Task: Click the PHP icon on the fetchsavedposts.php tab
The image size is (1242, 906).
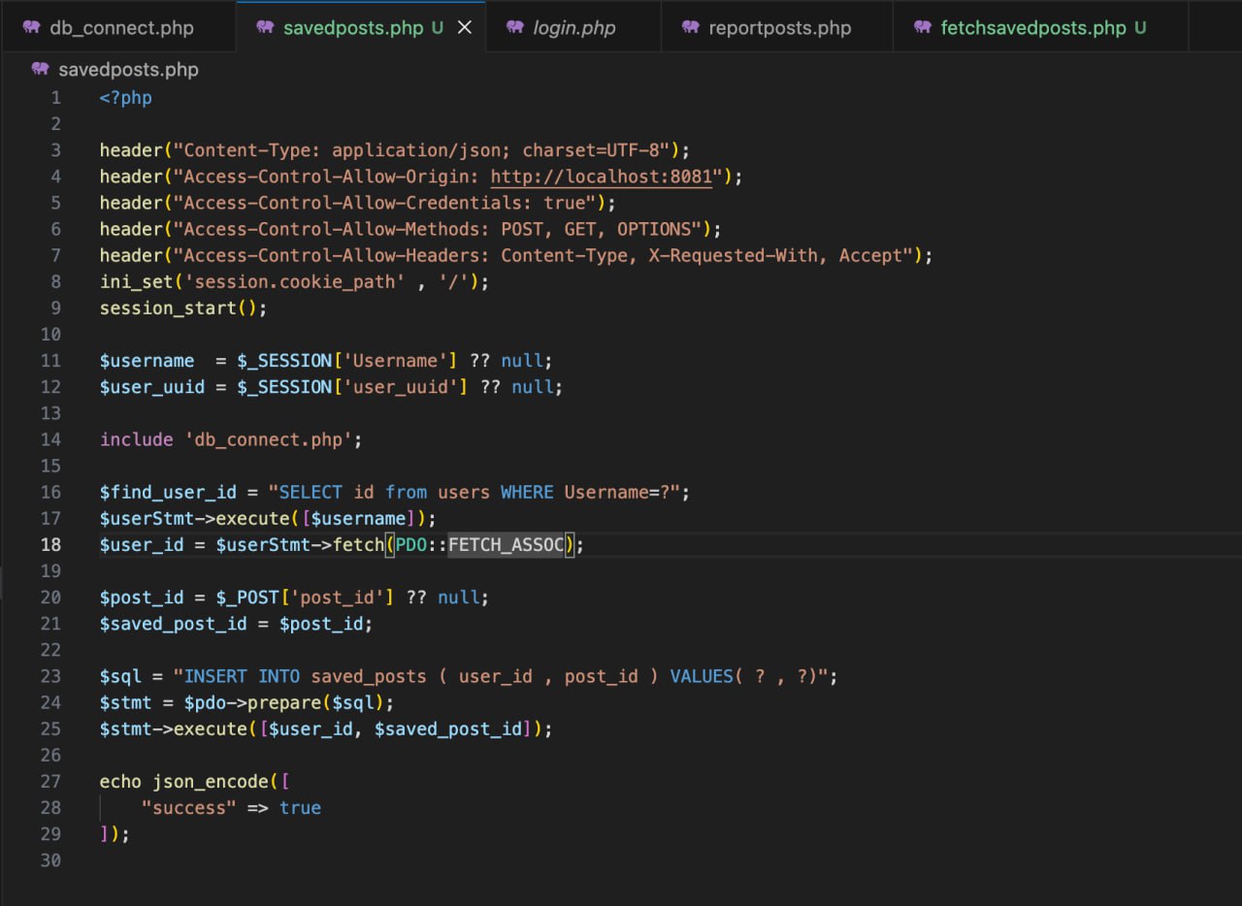Action: pos(923,27)
